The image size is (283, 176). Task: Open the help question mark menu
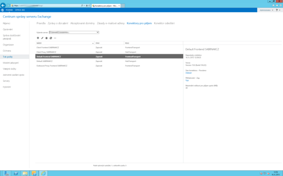pyautogui.click(x=278, y=10)
